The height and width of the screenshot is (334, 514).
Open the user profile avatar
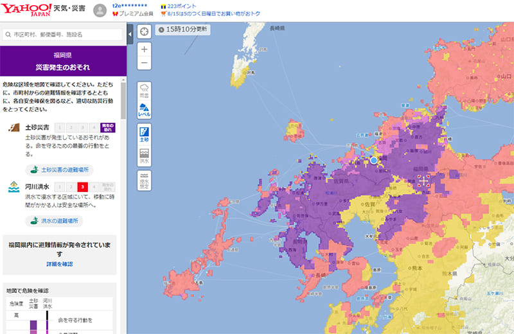100,10
